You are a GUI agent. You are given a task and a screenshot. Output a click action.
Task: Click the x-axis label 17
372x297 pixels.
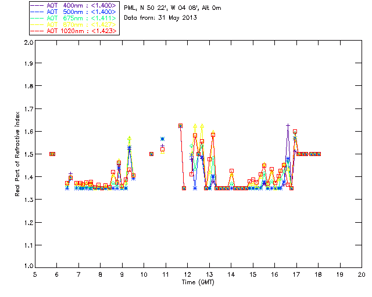coord(296,275)
